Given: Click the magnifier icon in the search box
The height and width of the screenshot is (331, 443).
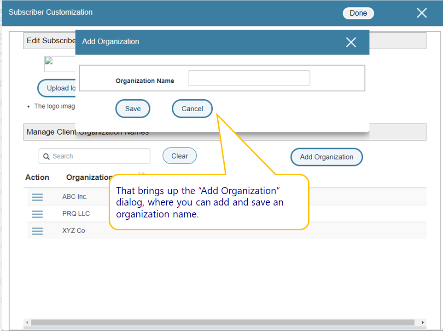Looking at the screenshot, I should click(47, 156).
